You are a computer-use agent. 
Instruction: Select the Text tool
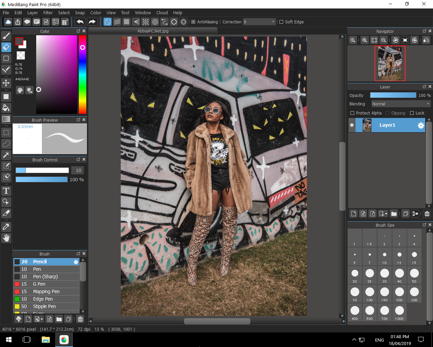6,191
